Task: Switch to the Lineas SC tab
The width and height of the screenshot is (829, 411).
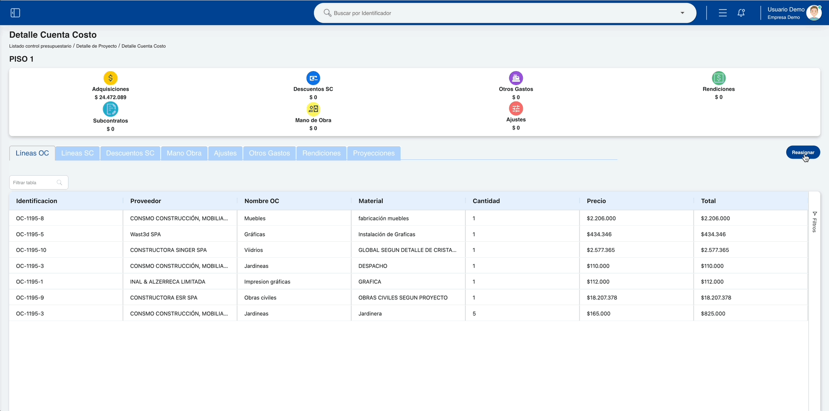Action: 77,153
